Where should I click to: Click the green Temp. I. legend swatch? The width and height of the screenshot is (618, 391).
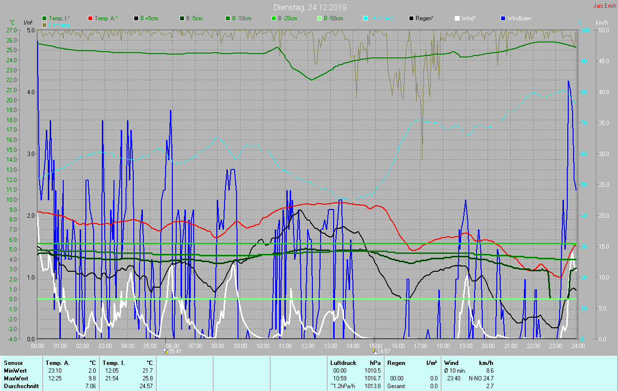pyautogui.click(x=45, y=18)
